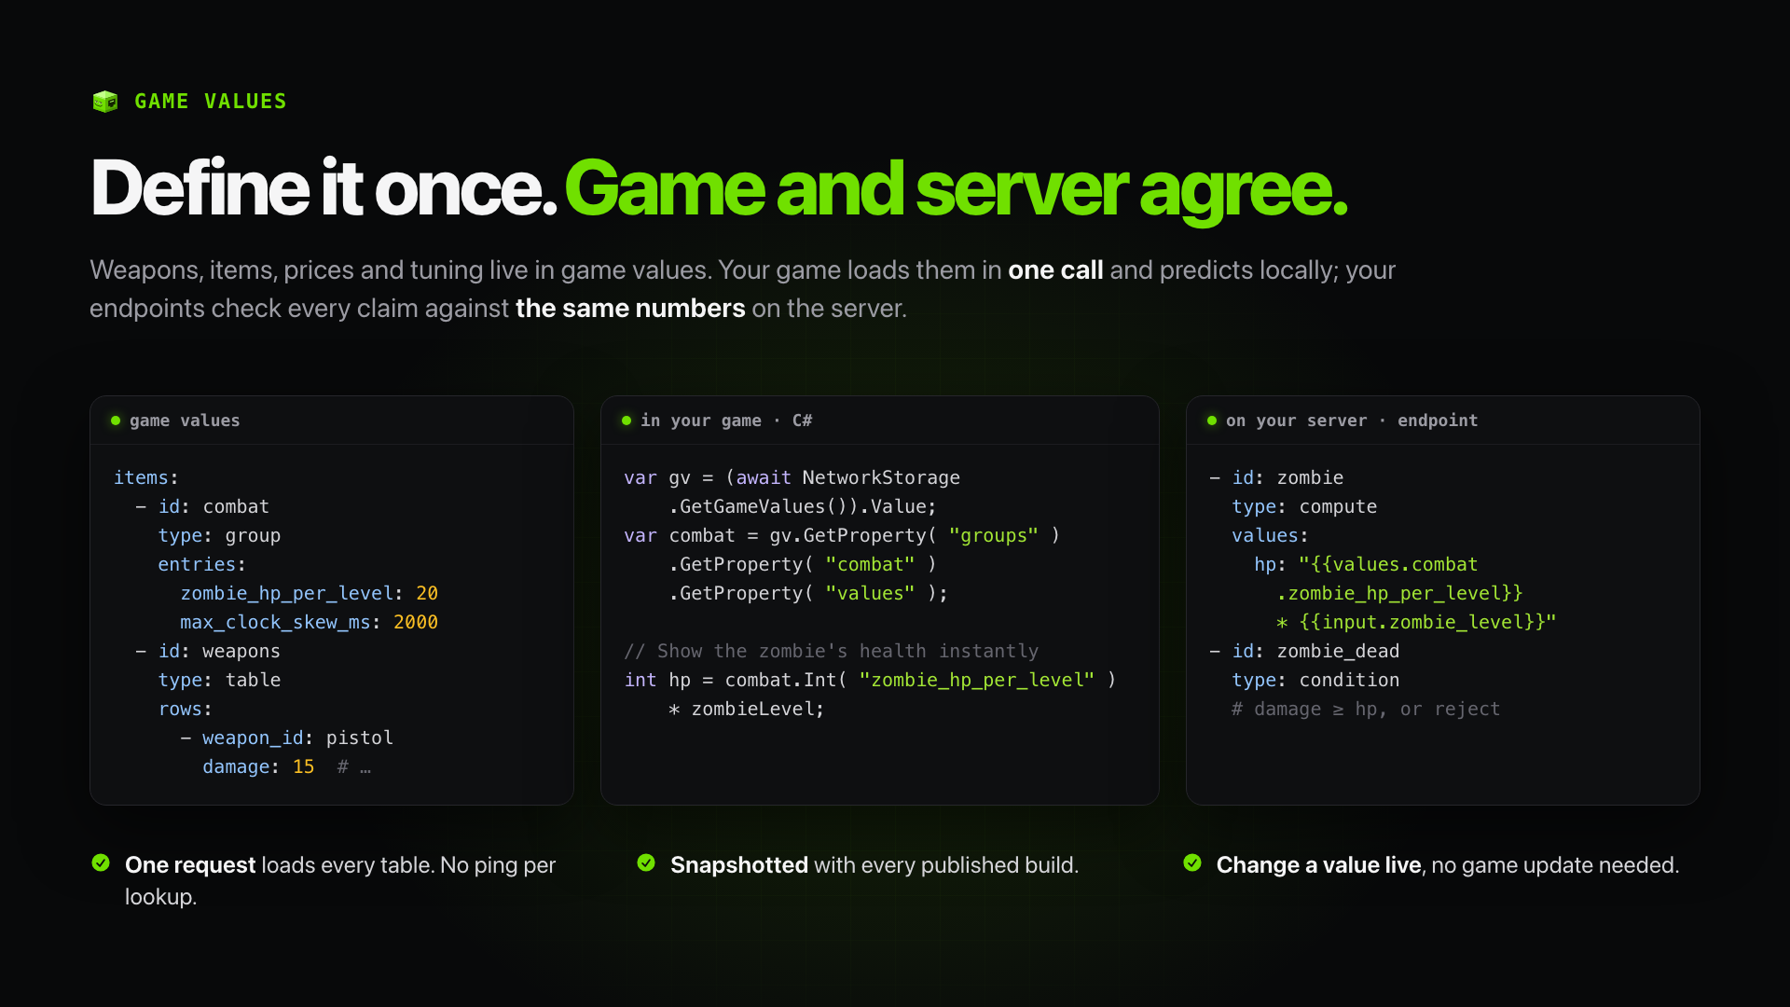Viewport: 1790px width, 1007px height.
Task: Click the 'damage: 15' line
Action: (x=258, y=766)
